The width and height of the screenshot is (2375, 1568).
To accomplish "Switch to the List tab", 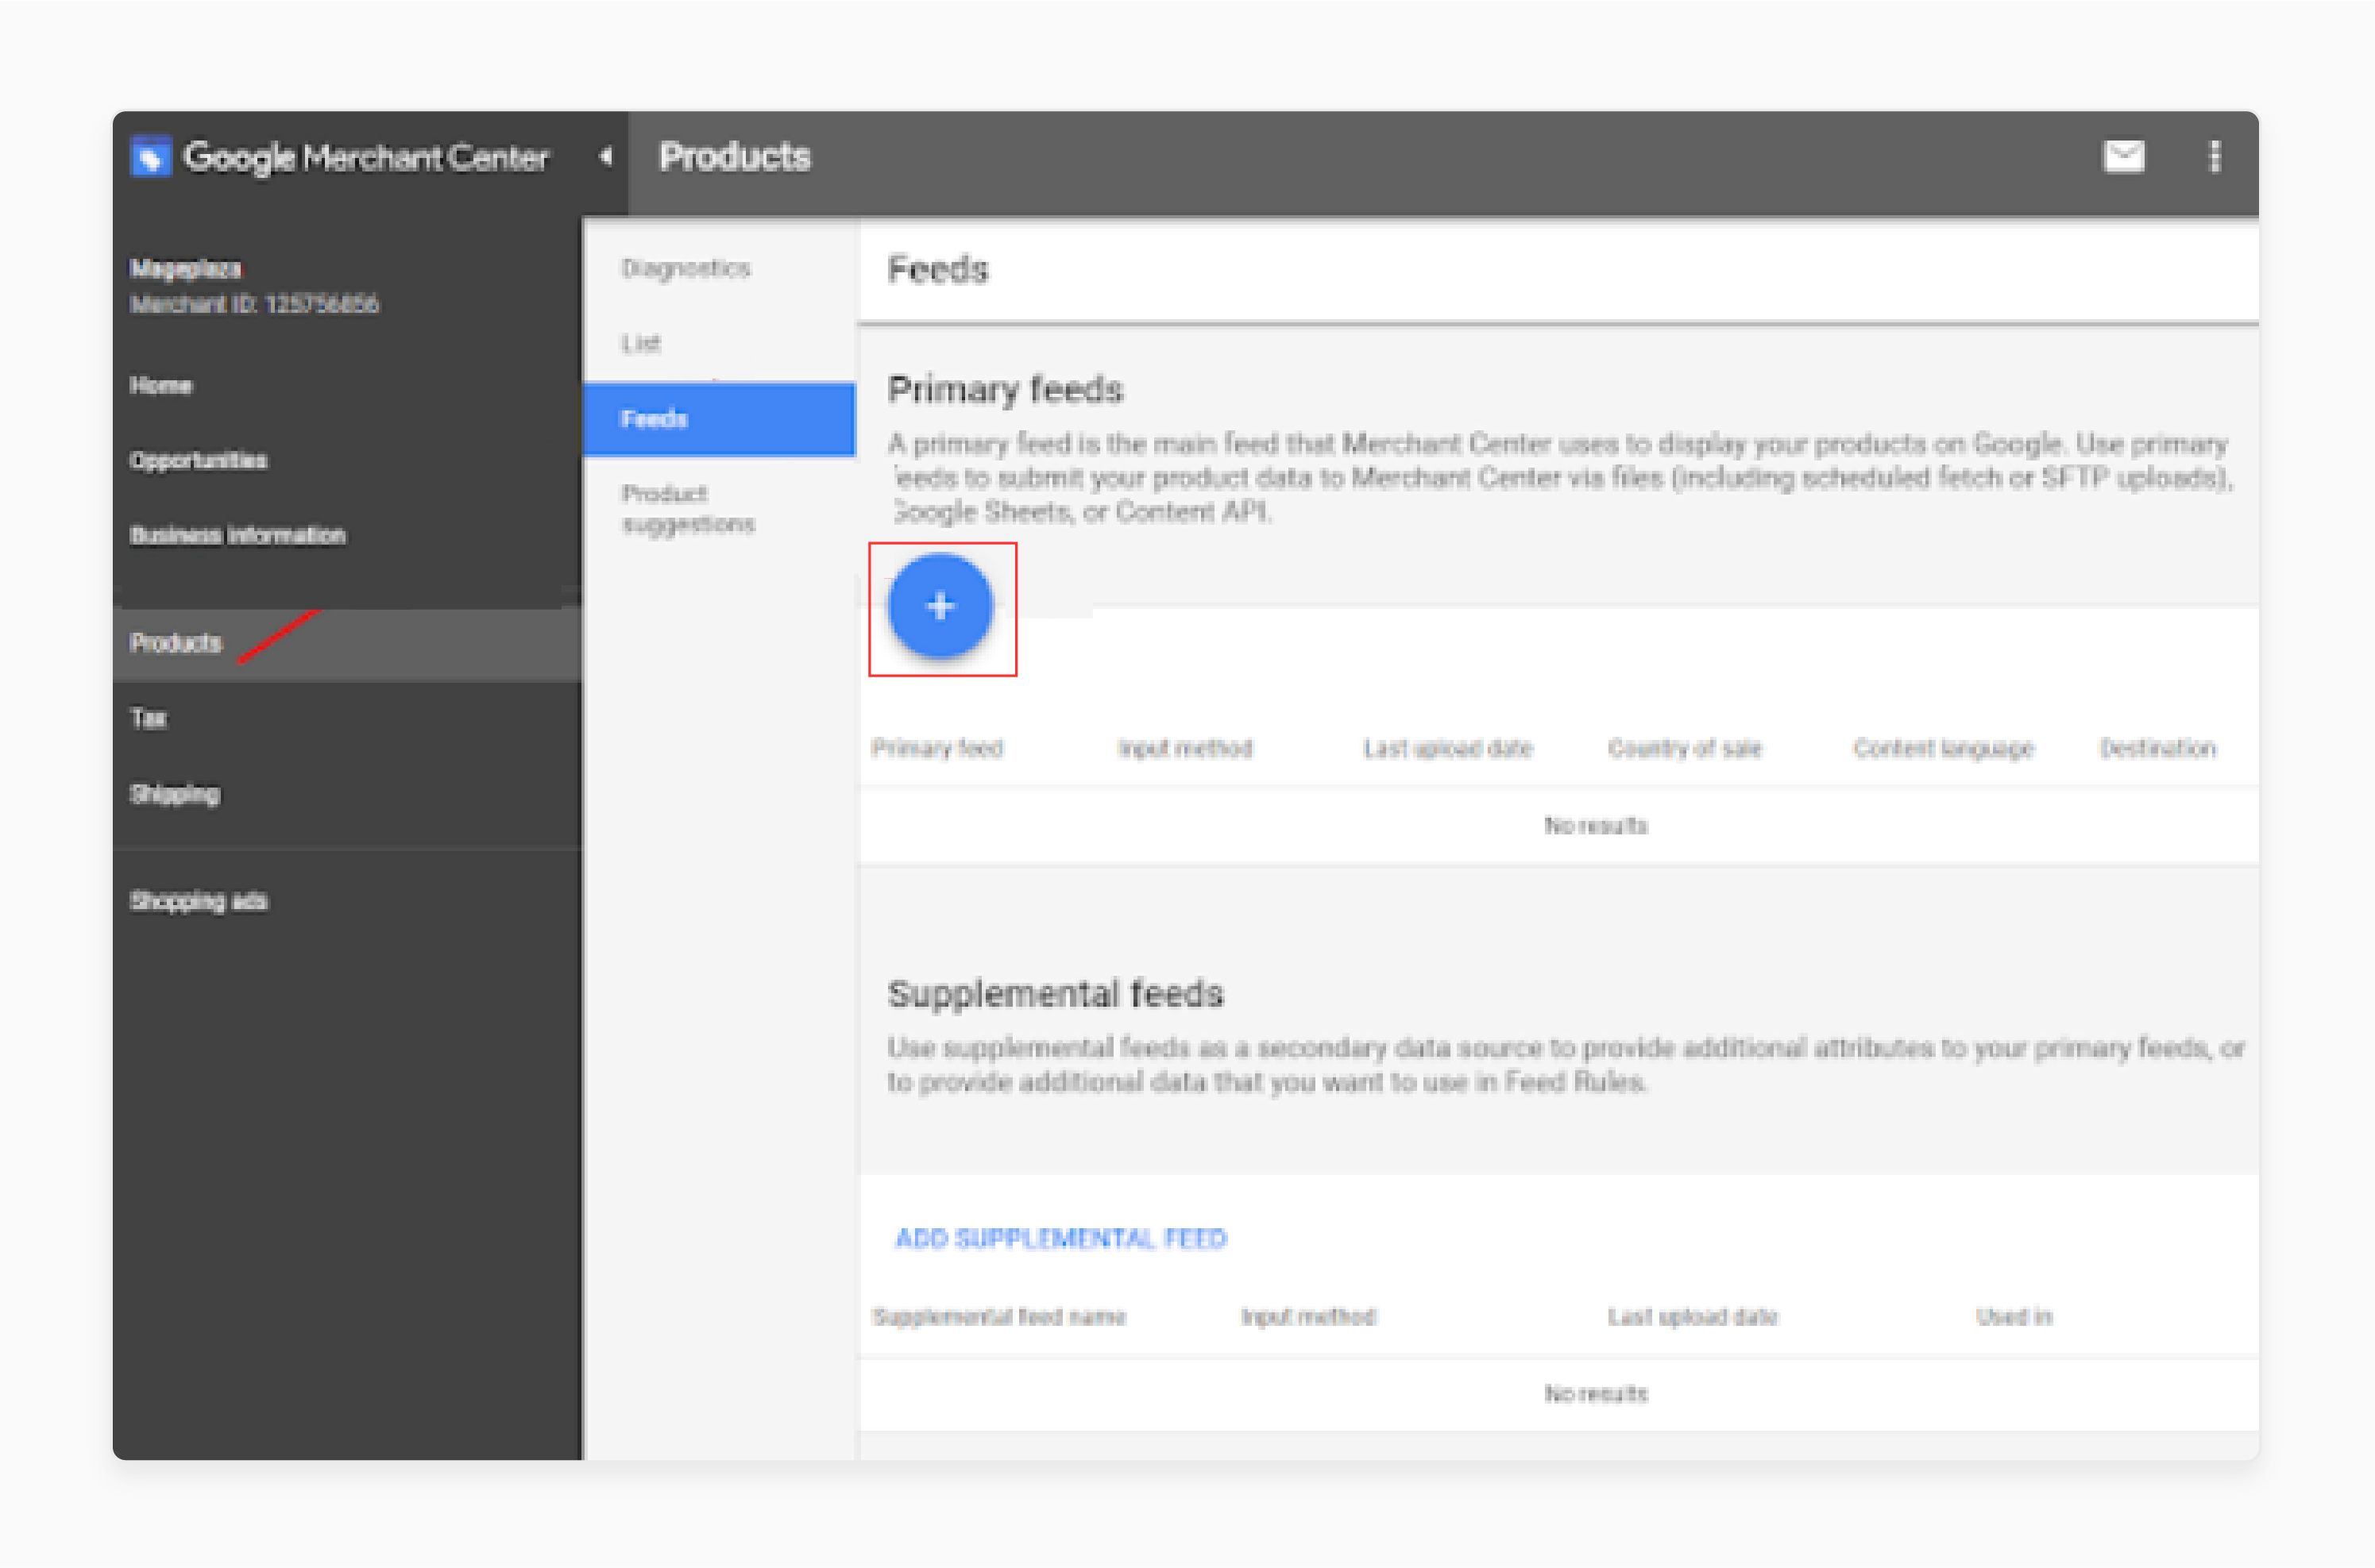I will coord(640,343).
